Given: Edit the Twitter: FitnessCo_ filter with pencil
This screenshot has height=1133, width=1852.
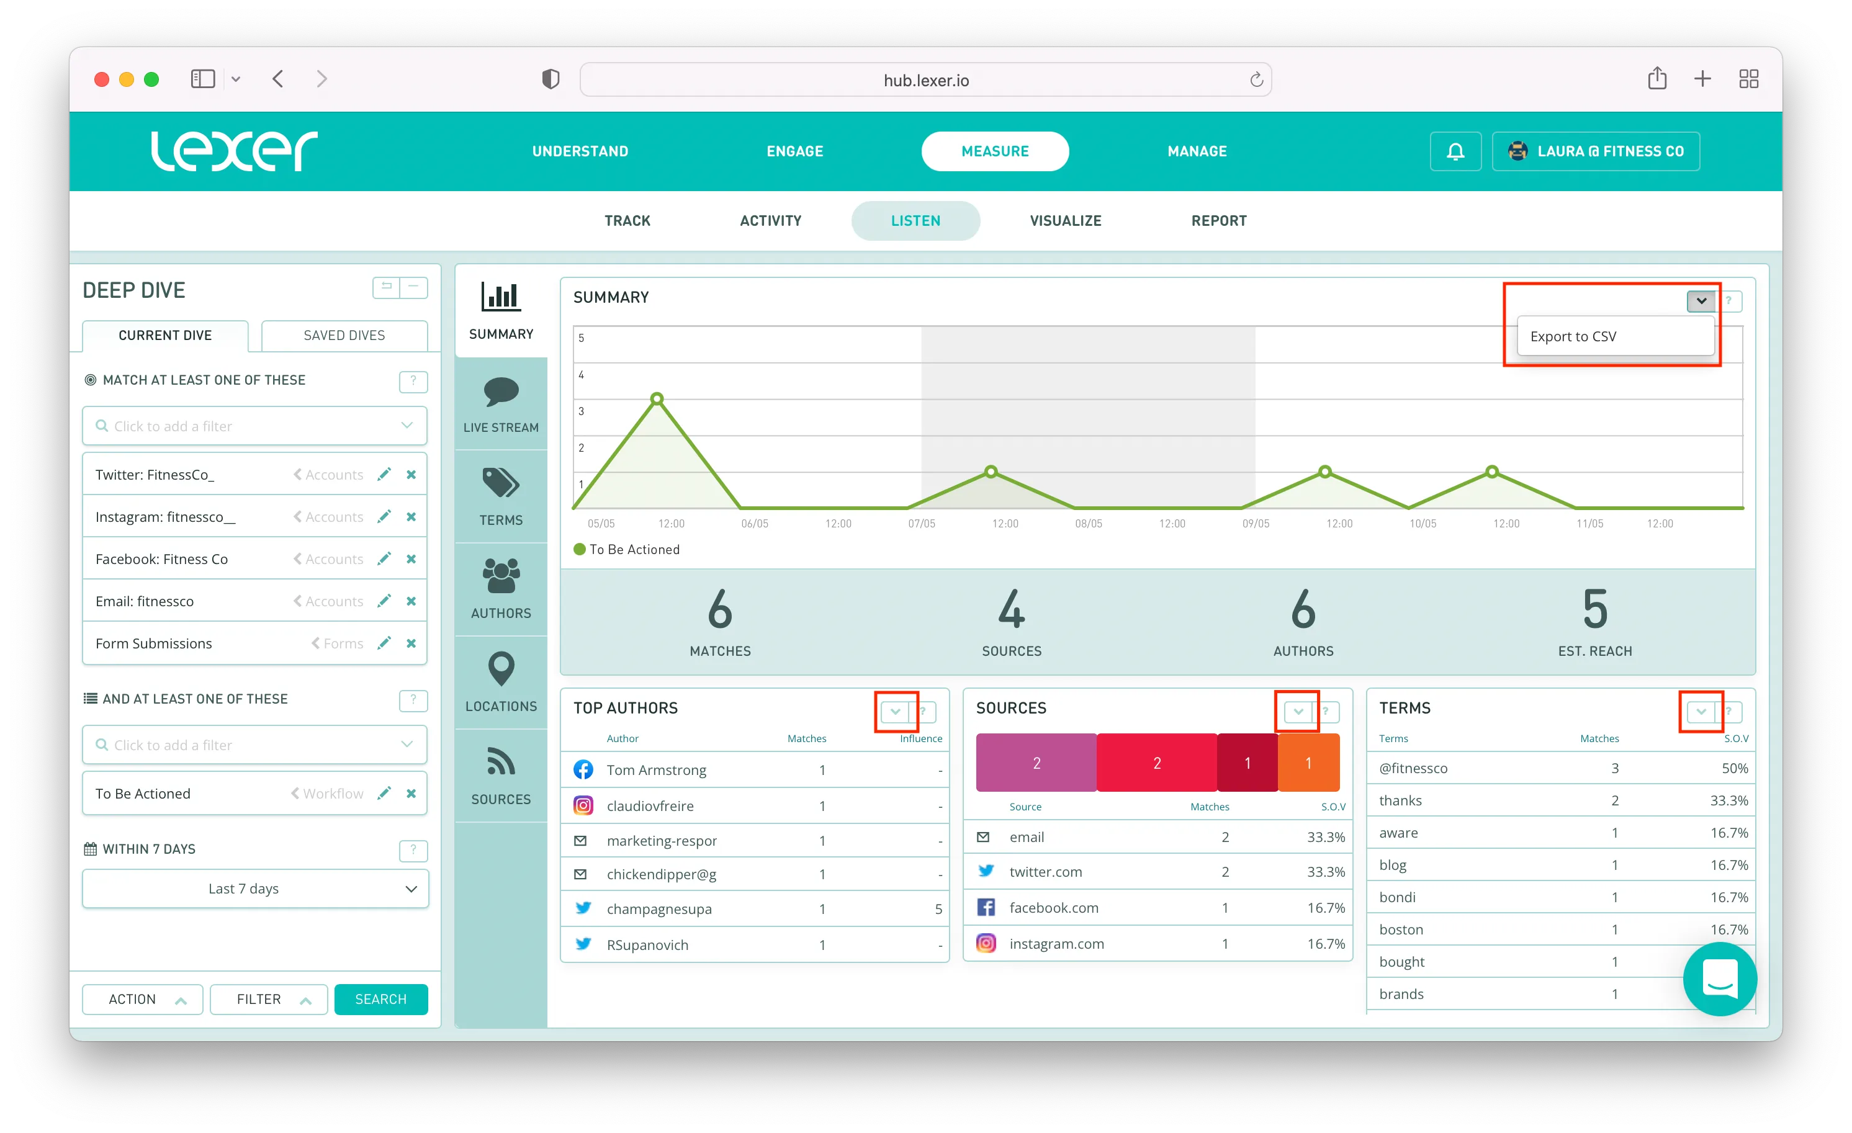Looking at the screenshot, I should 384,474.
